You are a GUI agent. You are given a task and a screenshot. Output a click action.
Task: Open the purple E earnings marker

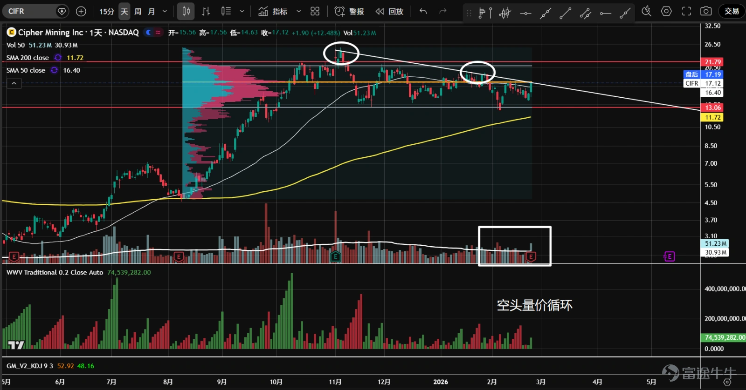click(x=670, y=256)
